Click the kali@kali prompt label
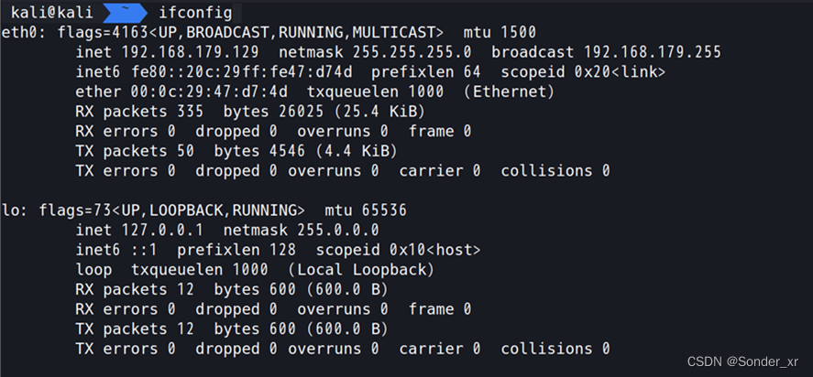Viewport: 813px width, 377px height. pyautogui.click(x=52, y=13)
